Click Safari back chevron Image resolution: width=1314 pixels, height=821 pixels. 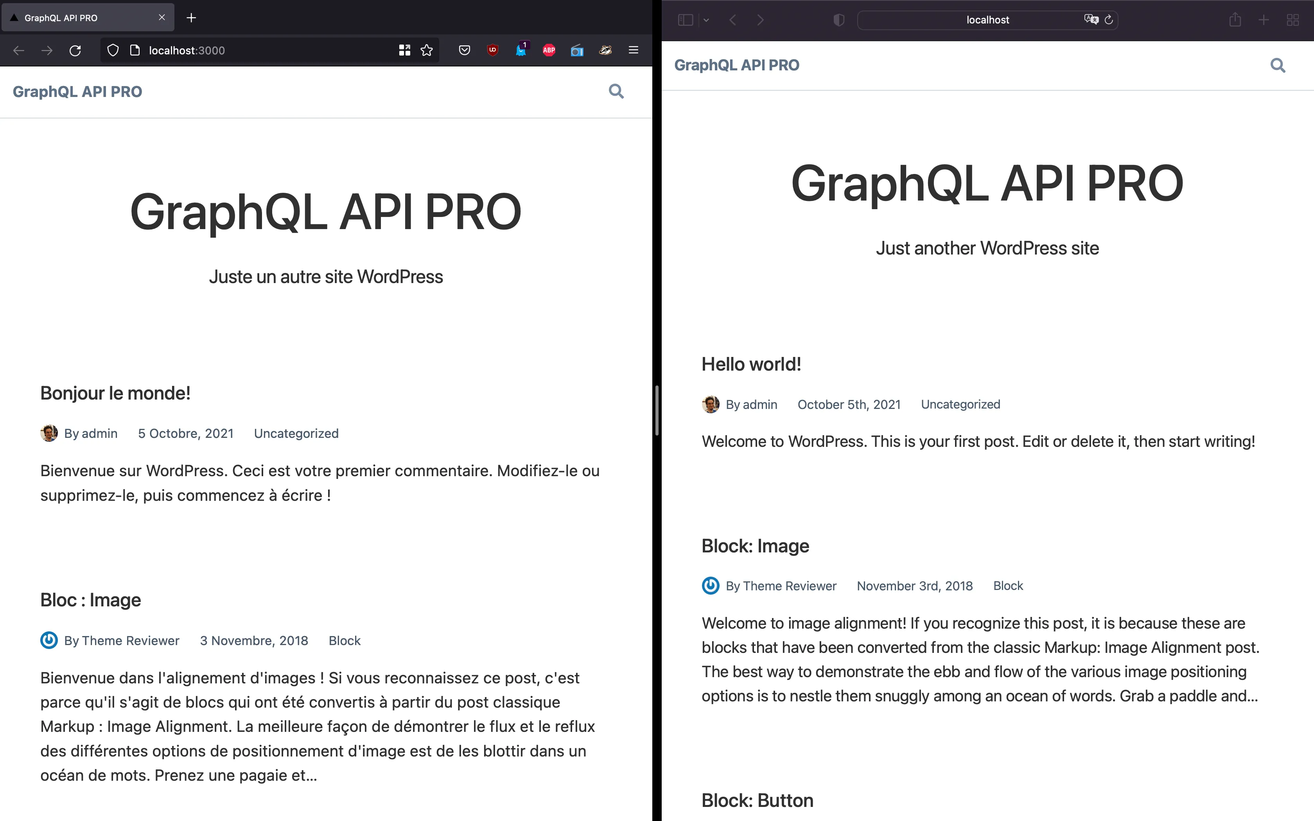click(x=732, y=20)
